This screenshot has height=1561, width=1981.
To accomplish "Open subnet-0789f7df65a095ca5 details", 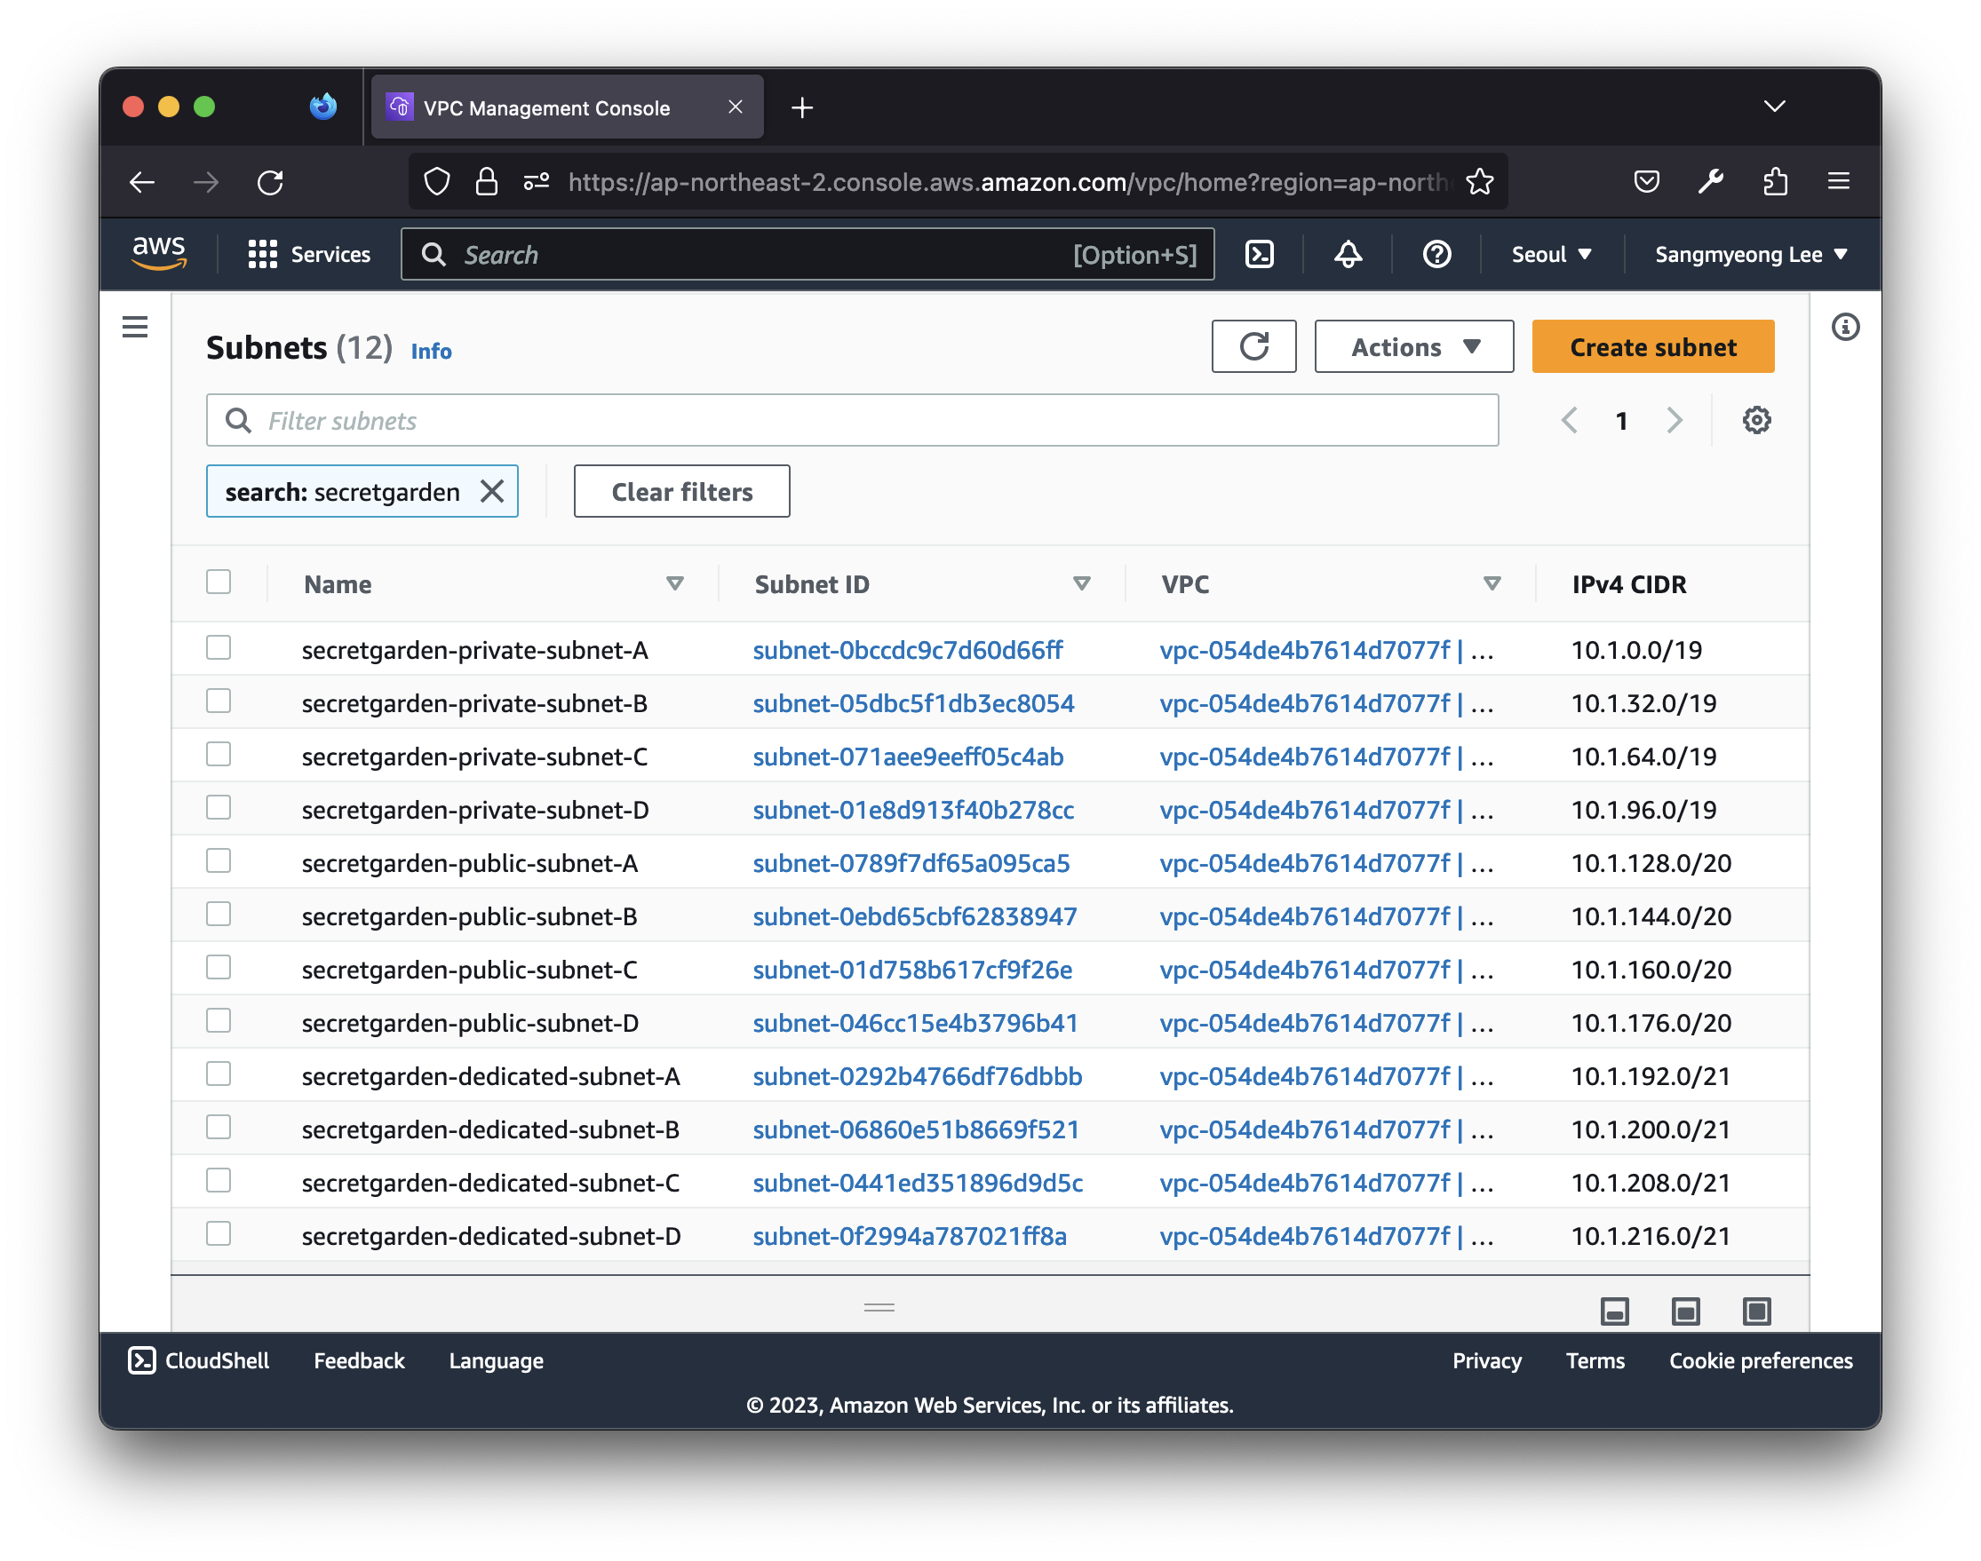I will (x=911, y=863).
